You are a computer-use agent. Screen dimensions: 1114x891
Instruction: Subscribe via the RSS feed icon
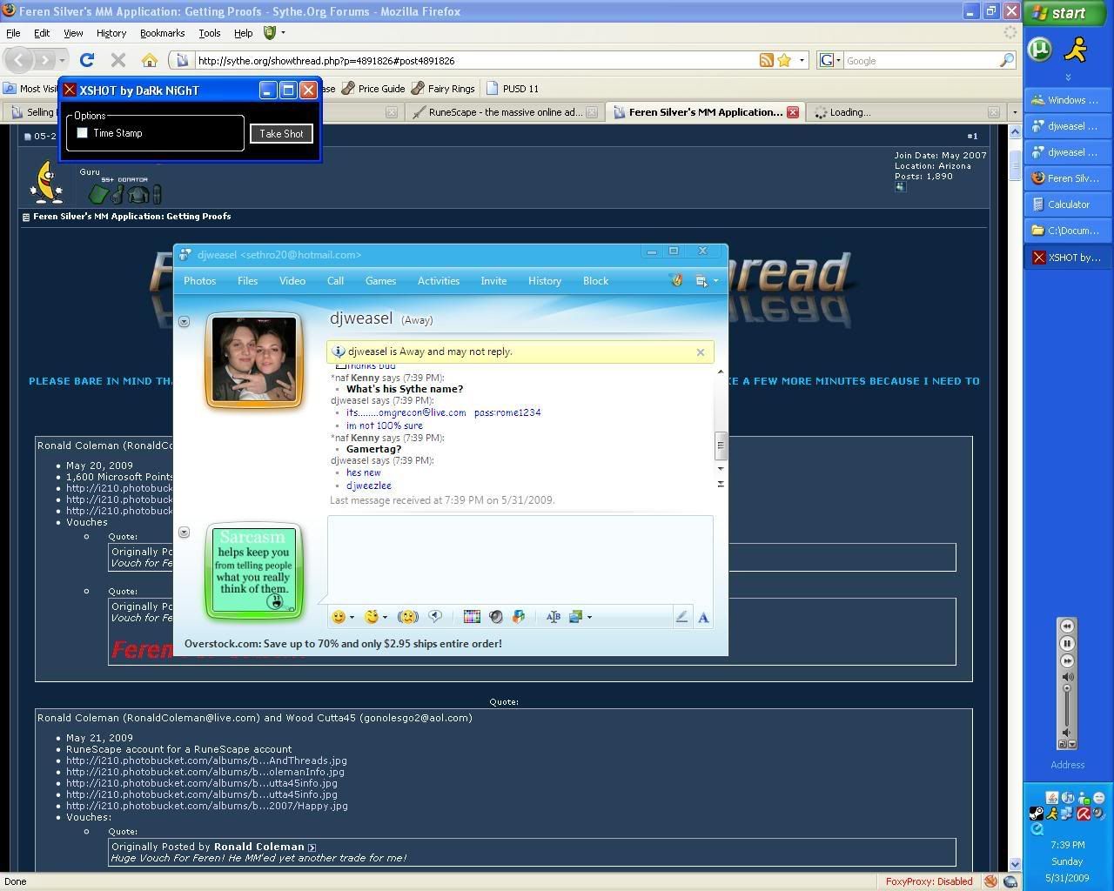[x=766, y=60]
